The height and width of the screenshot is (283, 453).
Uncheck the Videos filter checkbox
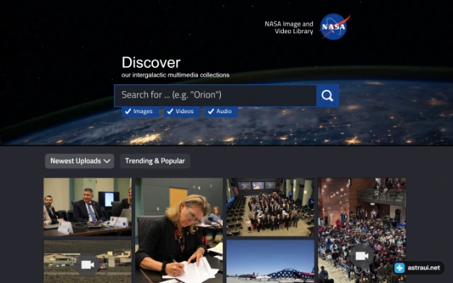coord(182,112)
